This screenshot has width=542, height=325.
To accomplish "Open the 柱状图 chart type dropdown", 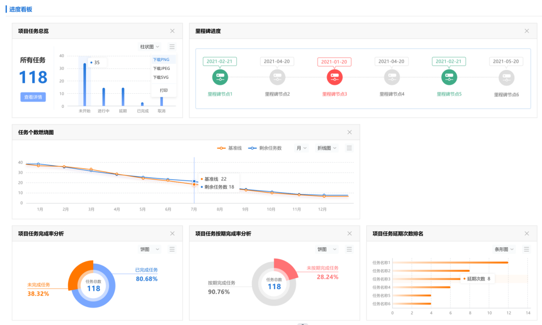I will (x=150, y=46).
